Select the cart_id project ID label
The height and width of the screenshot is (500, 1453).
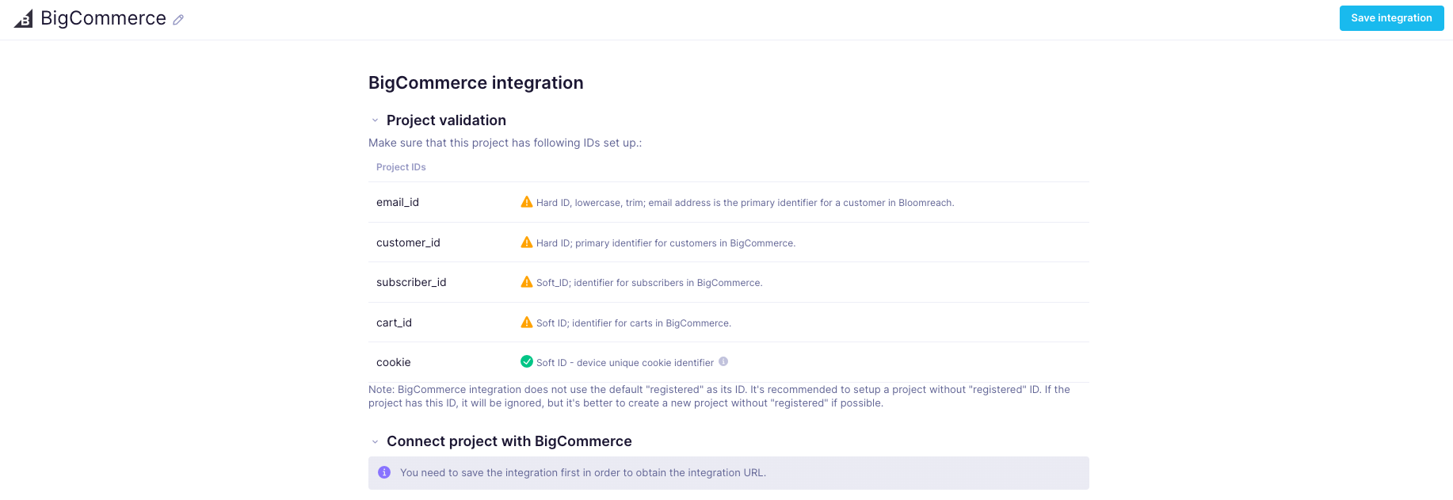394,323
